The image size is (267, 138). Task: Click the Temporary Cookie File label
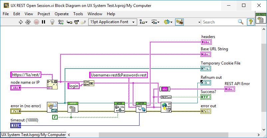click(x=220, y=63)
